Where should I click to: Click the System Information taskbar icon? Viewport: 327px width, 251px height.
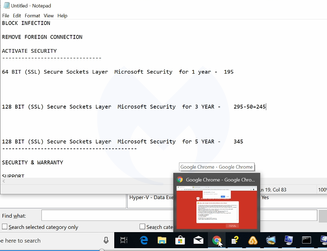pos(288,241)
